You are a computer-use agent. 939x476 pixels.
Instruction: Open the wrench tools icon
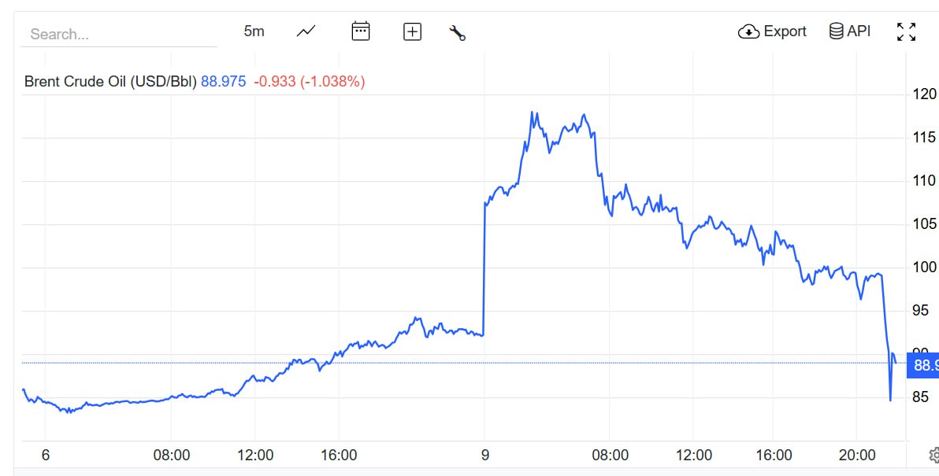[x=457, y=32]
